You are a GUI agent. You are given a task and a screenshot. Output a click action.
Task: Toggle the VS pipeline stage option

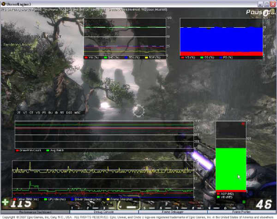point(38,113)
